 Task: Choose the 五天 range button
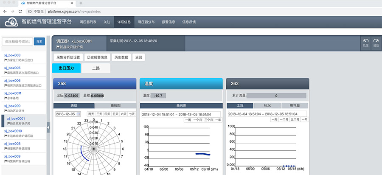pos(115,114)
